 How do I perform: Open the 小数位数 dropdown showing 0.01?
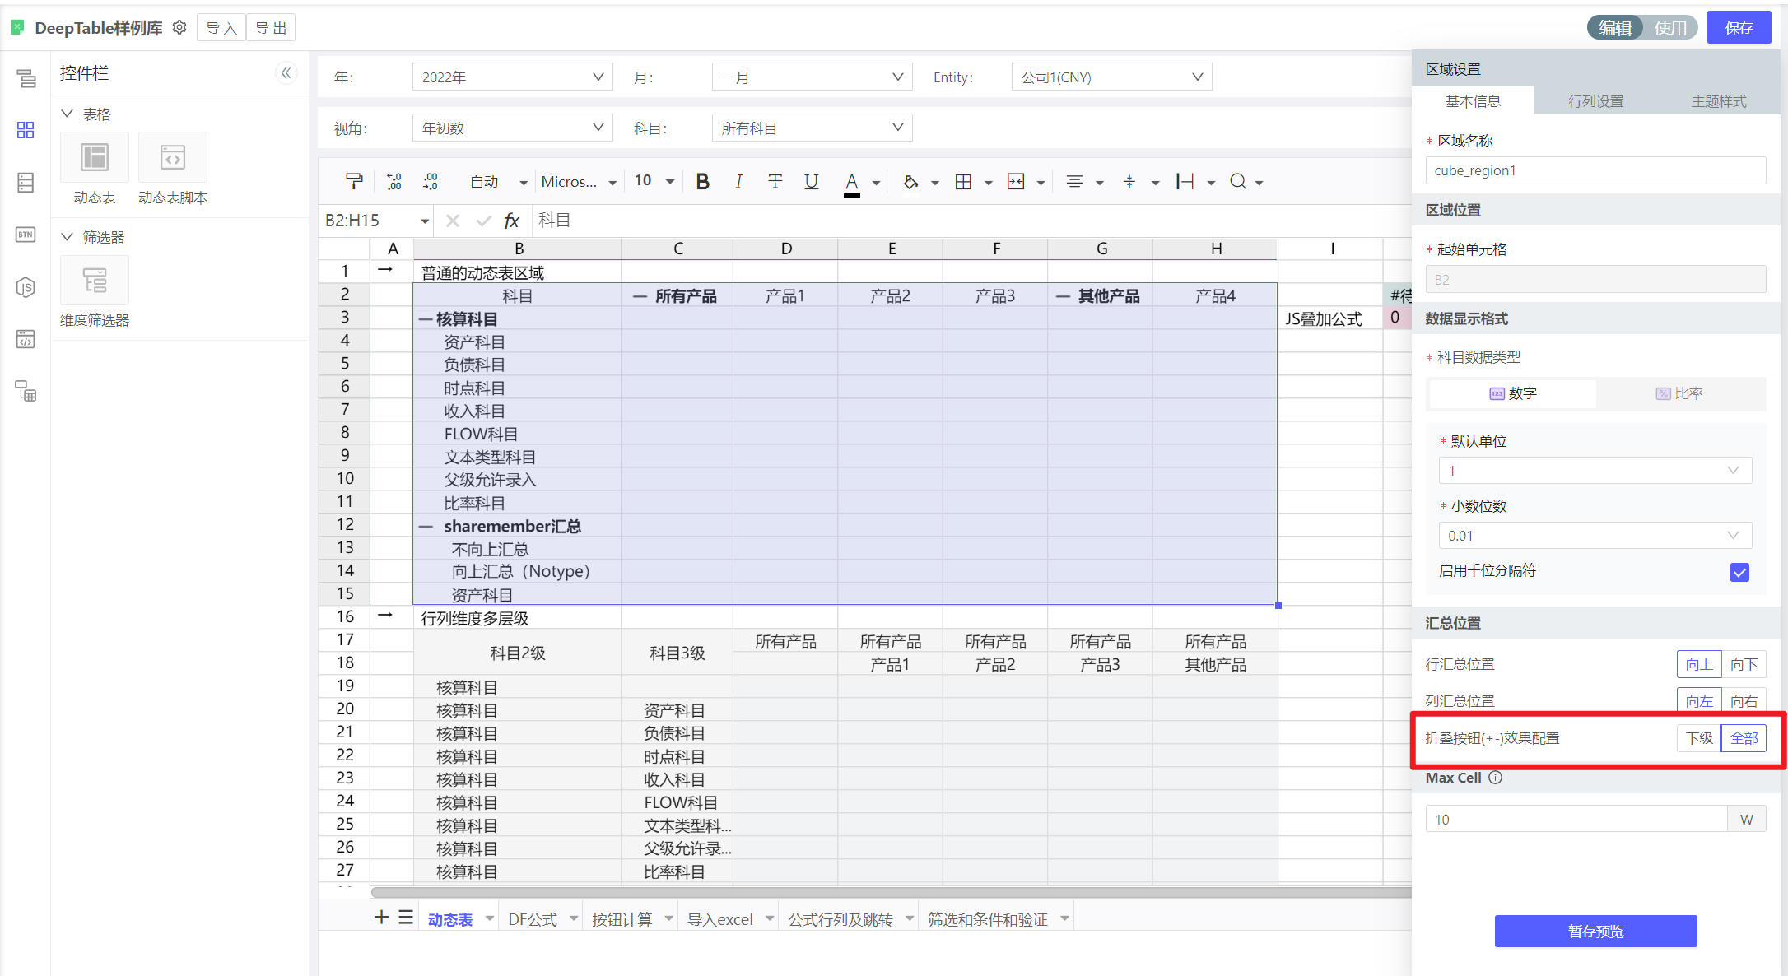tap(1595, 536)
